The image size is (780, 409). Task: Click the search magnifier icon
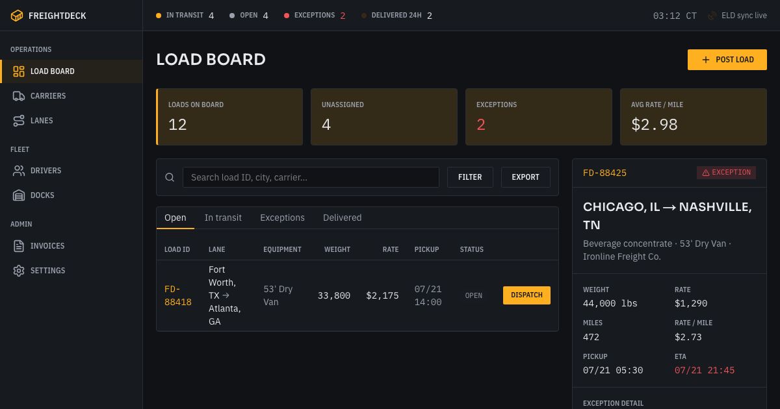170,177
